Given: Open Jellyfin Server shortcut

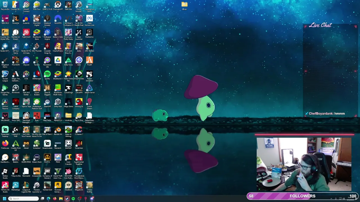Looking at the screenshot, I should (89, 89).
